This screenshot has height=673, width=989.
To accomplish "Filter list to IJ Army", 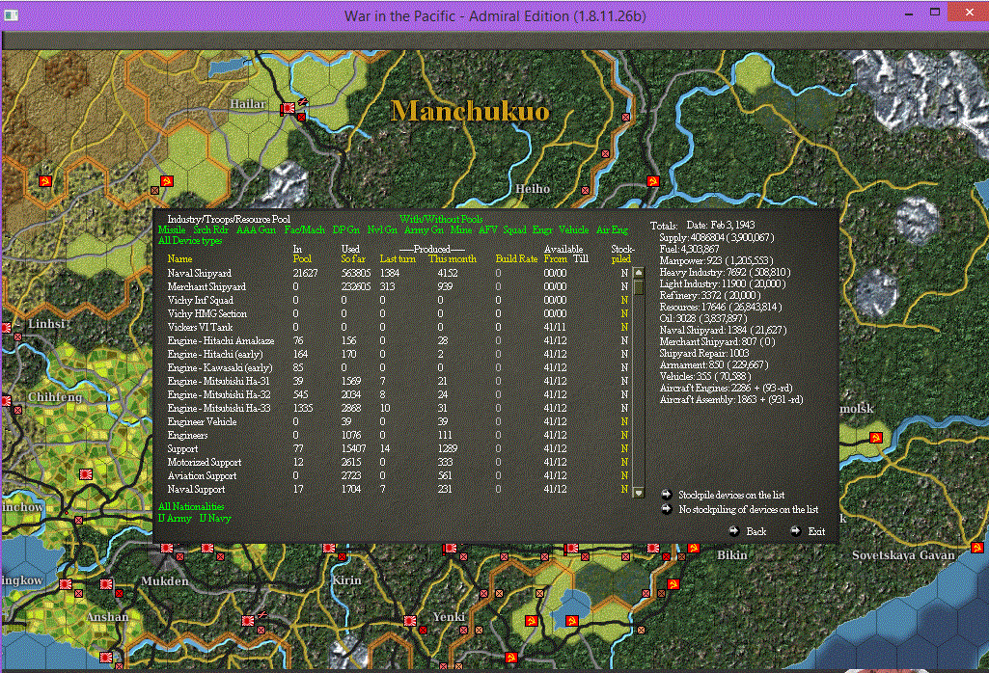I will point(175,518).
